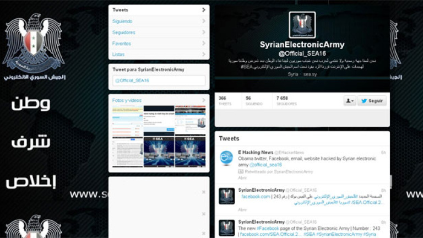Expand the Listas chevron arrow

[203, 55]
